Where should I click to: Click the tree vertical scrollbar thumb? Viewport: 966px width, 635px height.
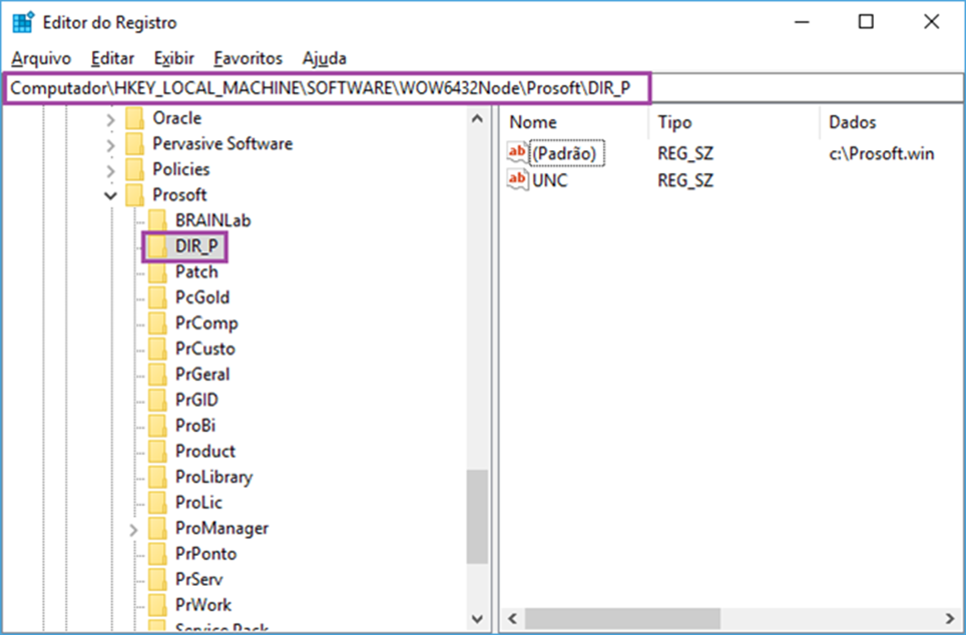[477, 517]
